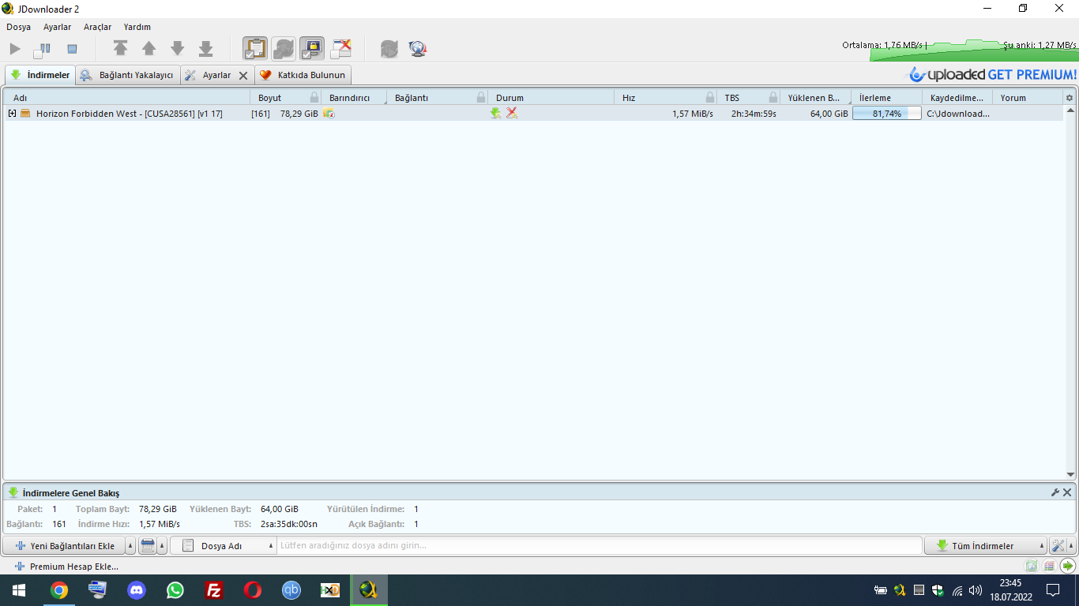Expand the Horizon Forbidden West package
1079x606 pixels.
click(12, 114)
